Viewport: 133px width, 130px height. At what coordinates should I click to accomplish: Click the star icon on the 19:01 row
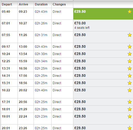(x=130, y=116)
